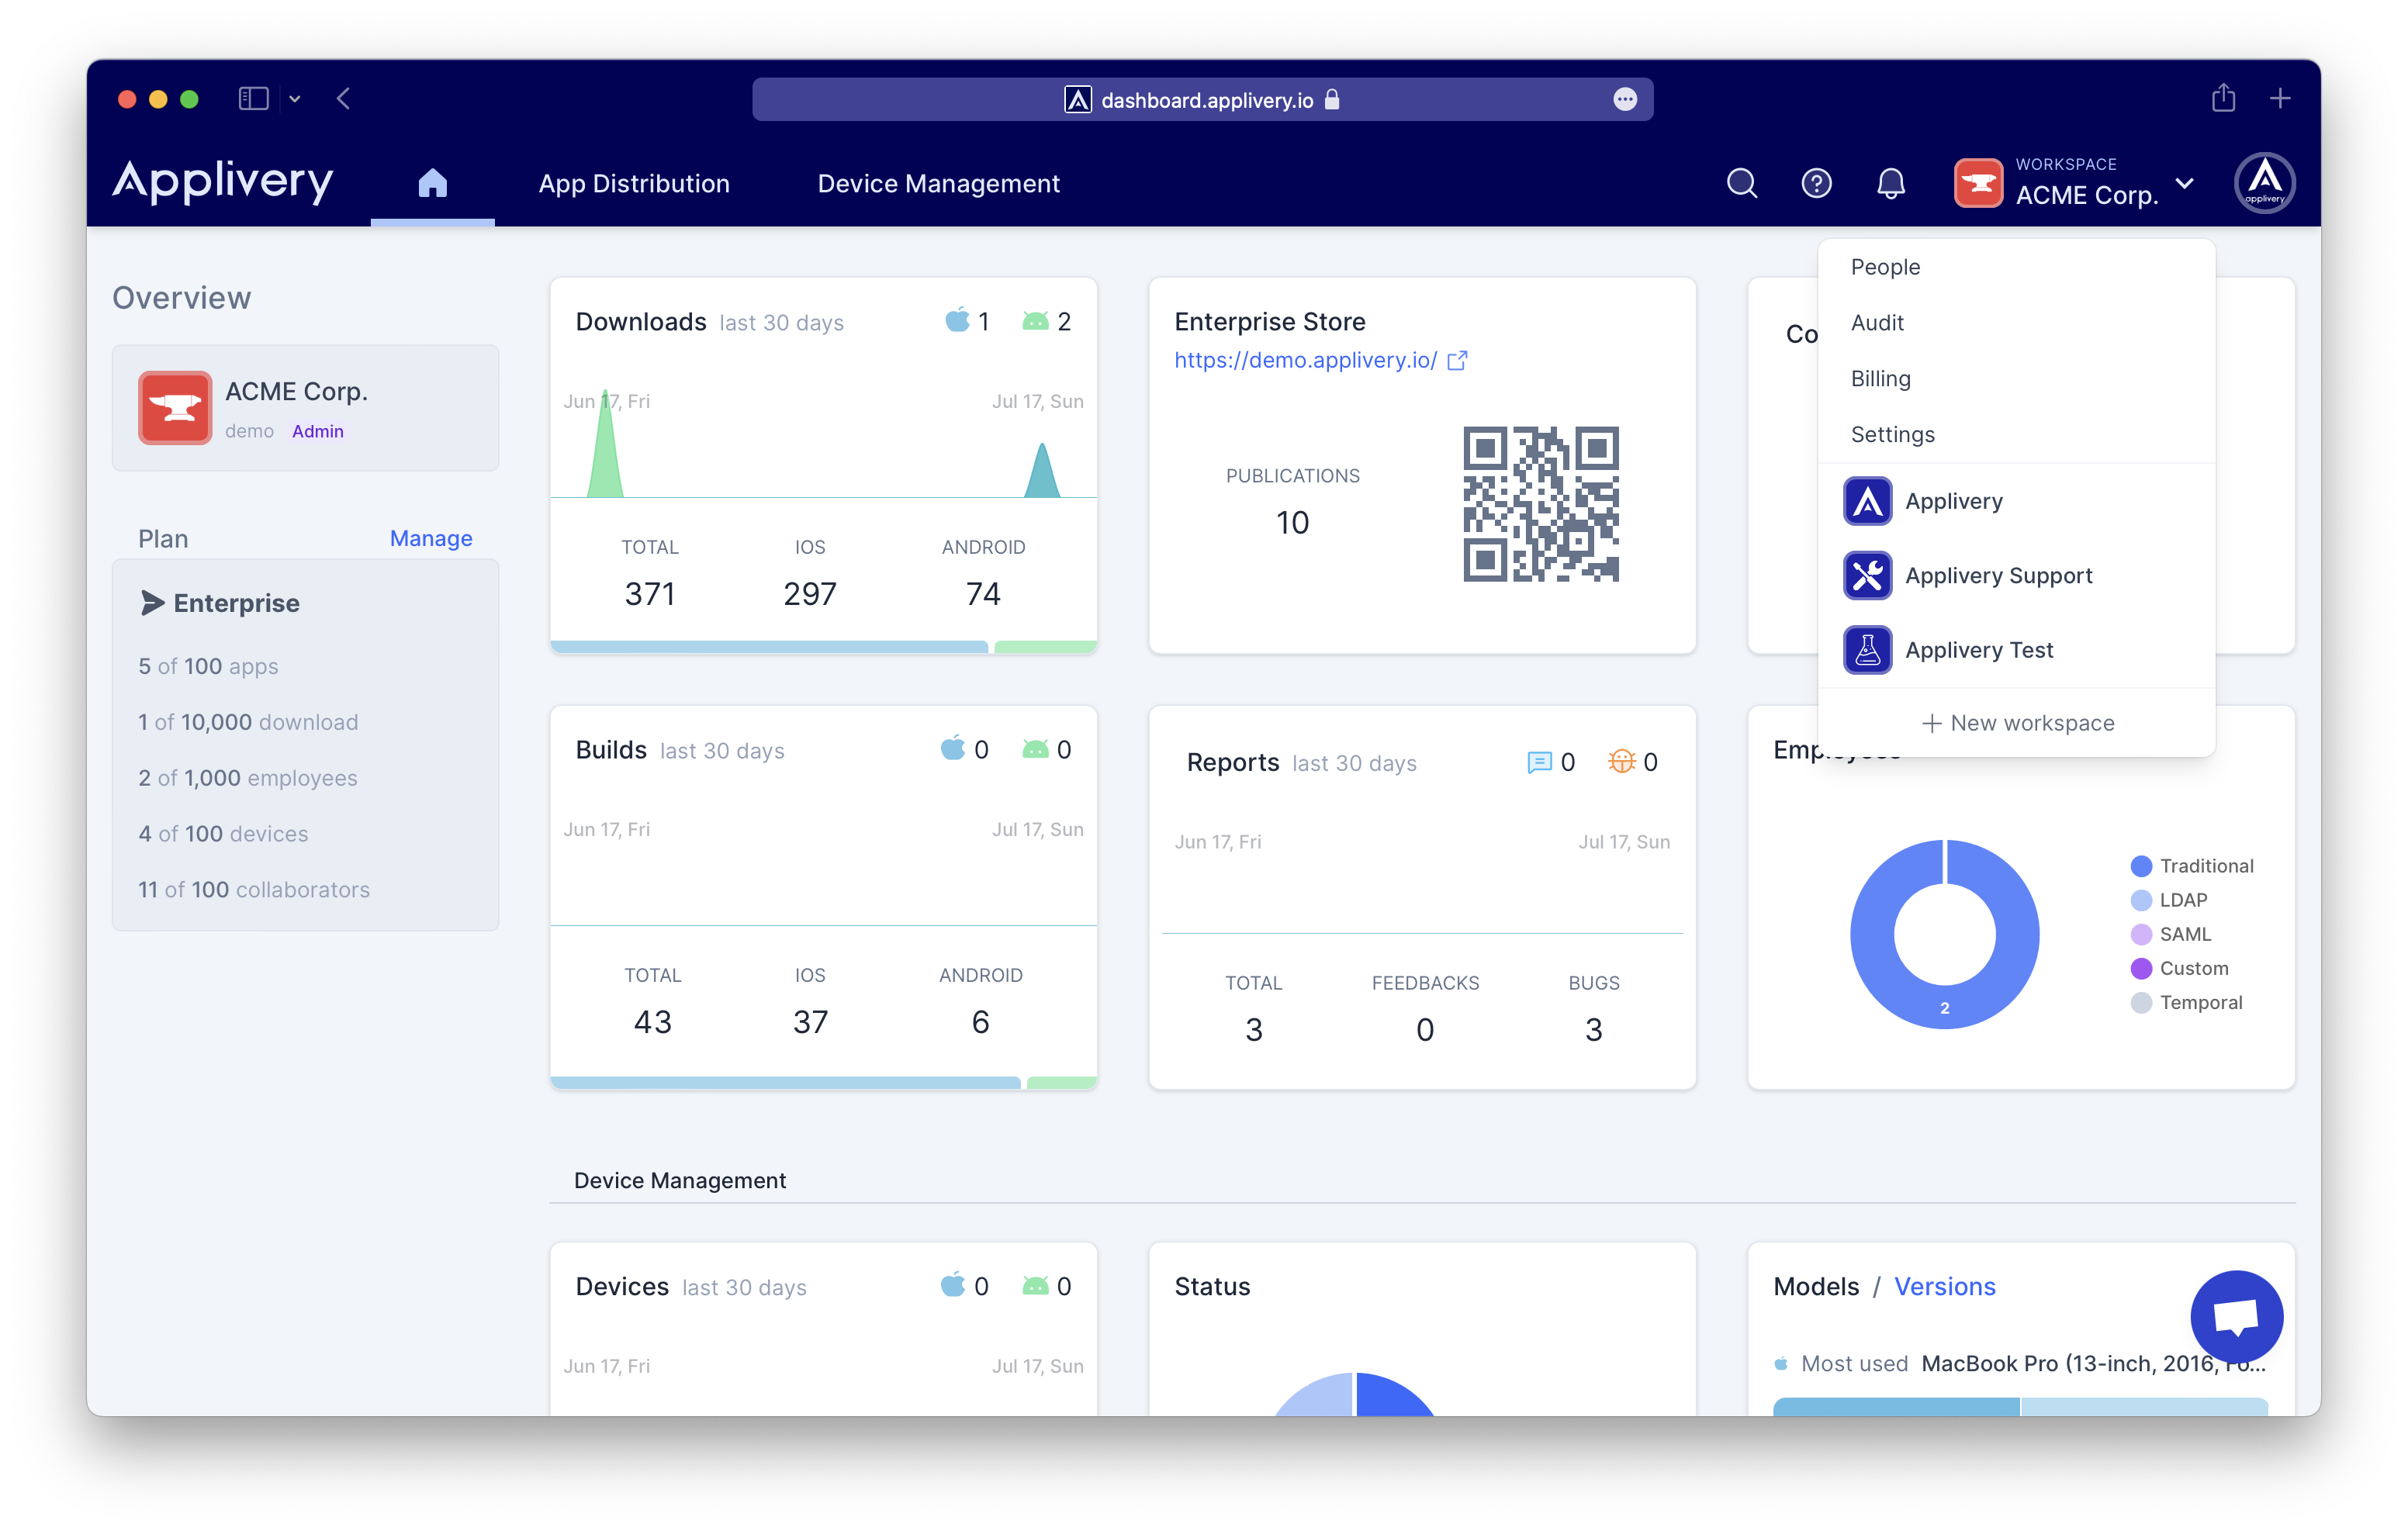This screenshot has width=2408, height=1531.
Task: Click the Enterprise Store QR code
Action: [1540, 504]
